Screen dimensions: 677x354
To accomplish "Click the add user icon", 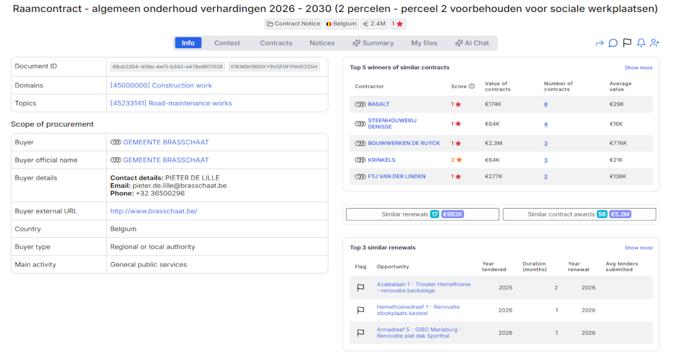I will 654,43.
